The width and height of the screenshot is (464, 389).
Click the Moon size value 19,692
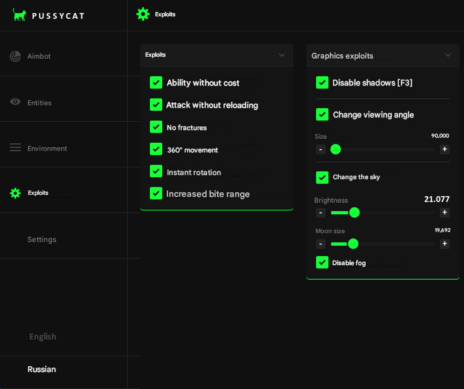pos(442,230)
